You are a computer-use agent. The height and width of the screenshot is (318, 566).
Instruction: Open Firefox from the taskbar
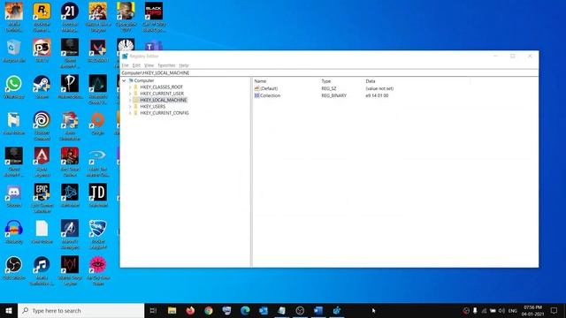[190, 310]
